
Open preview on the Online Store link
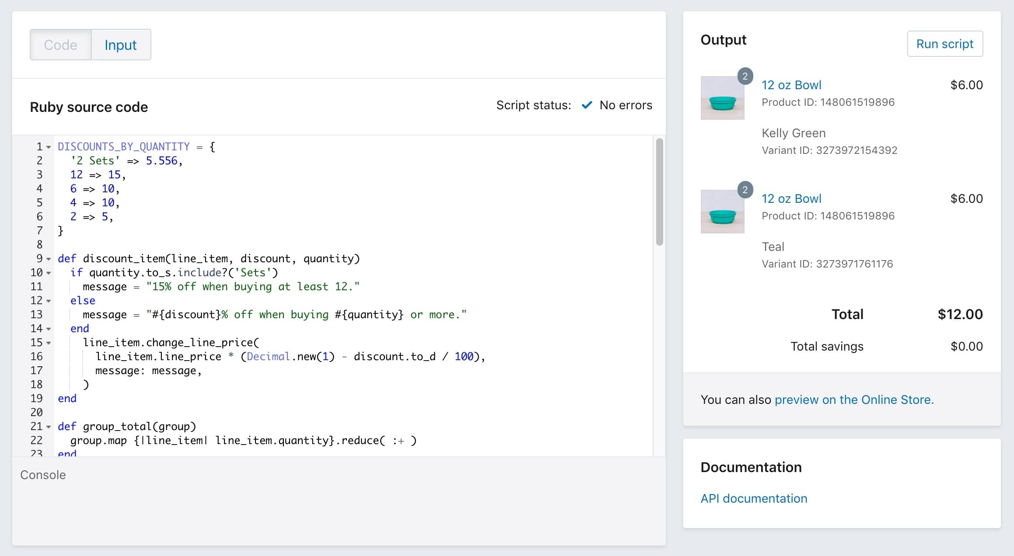point(854,400)
